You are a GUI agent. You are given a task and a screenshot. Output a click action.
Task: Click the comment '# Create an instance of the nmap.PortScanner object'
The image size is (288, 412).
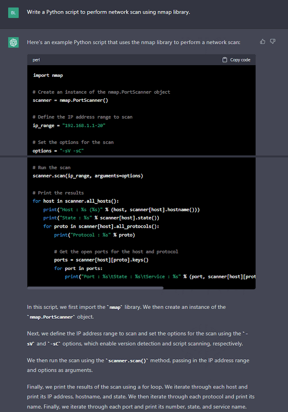click(x=101, y=92)
